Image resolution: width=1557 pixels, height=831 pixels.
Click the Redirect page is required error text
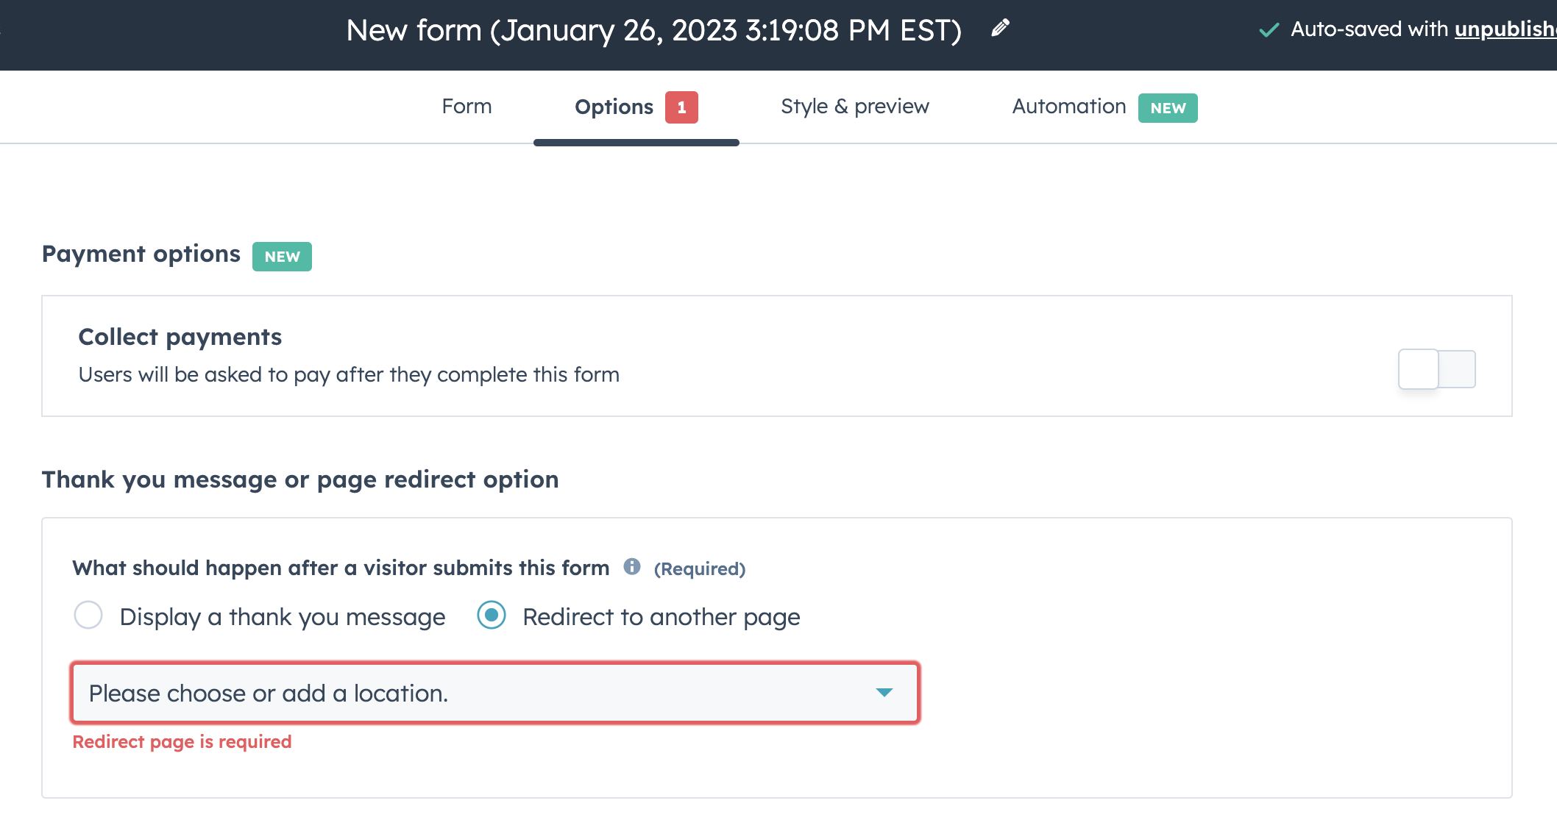(182, 741)
